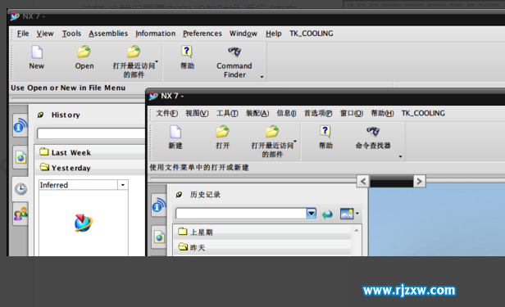Click picture view icon in 历史记录 panel
This screenshot has width=505, height=307.
[347, 214]
